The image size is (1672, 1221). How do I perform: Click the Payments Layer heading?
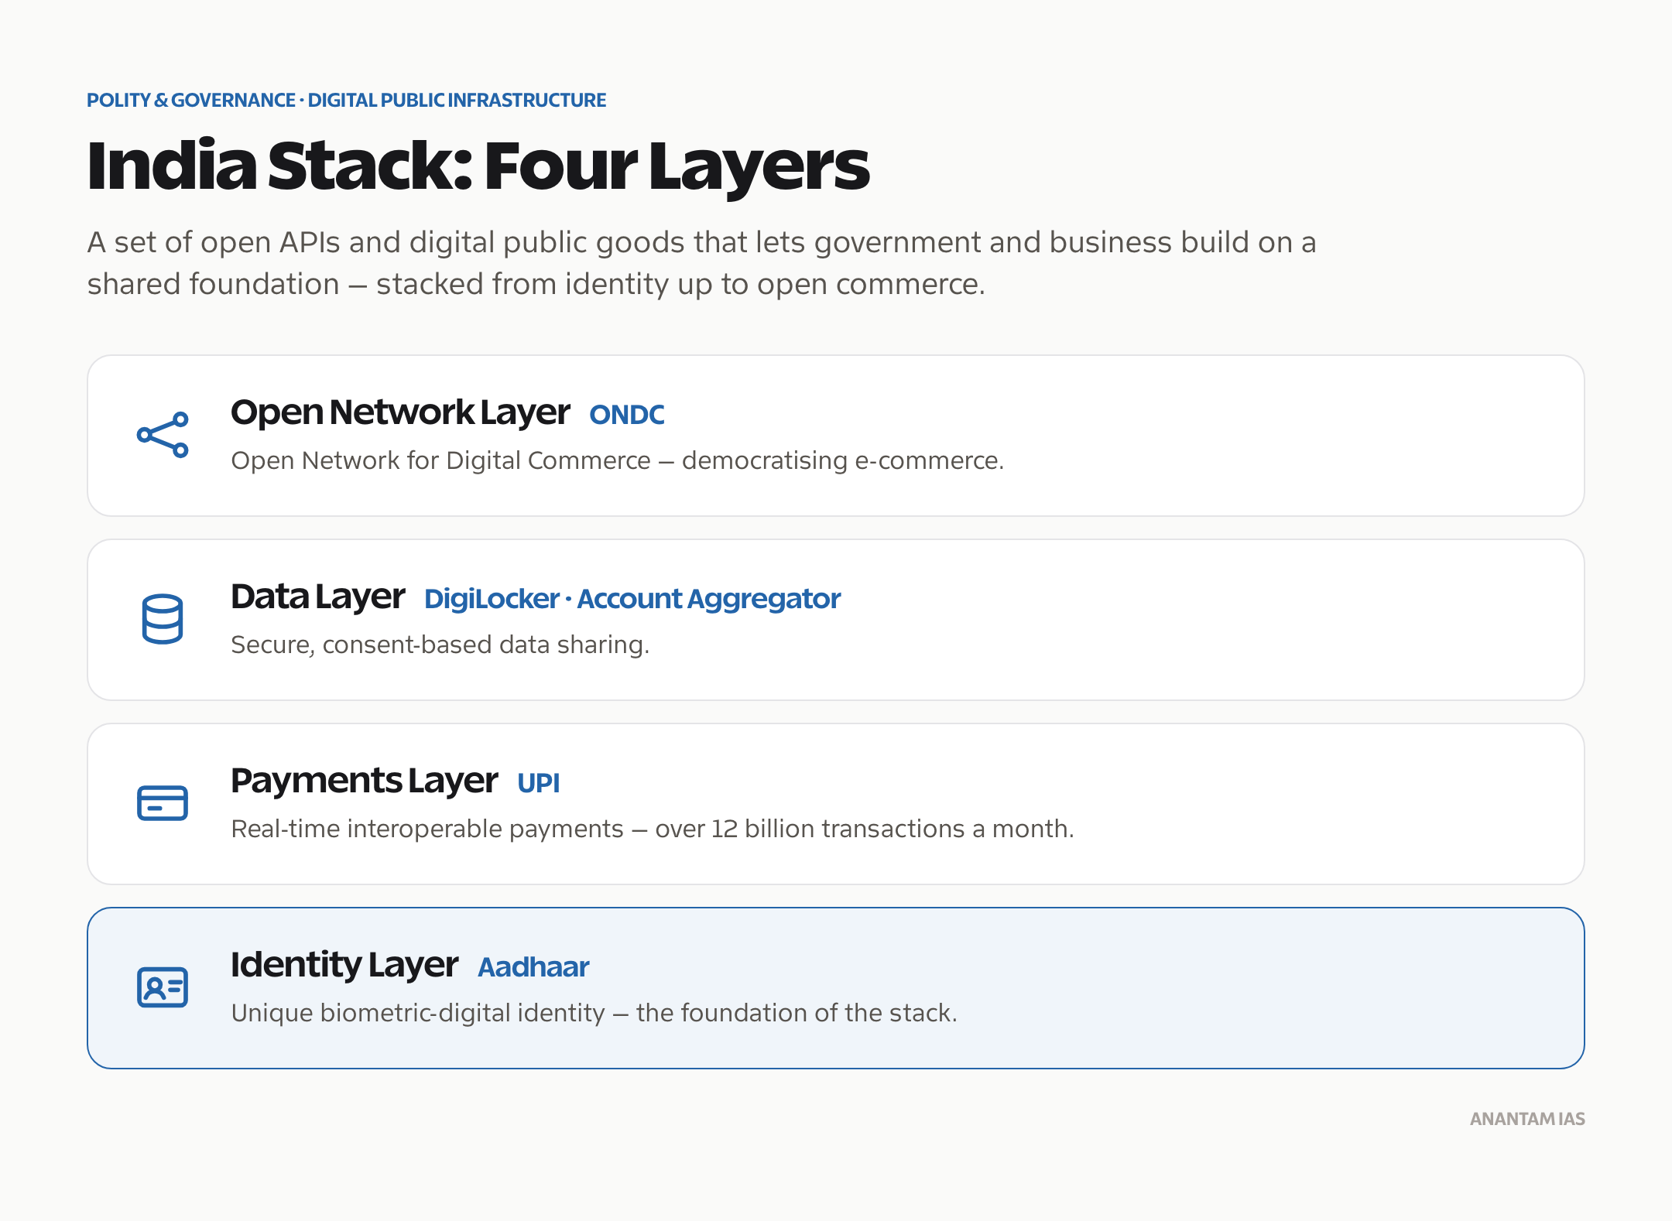[365, 781]
